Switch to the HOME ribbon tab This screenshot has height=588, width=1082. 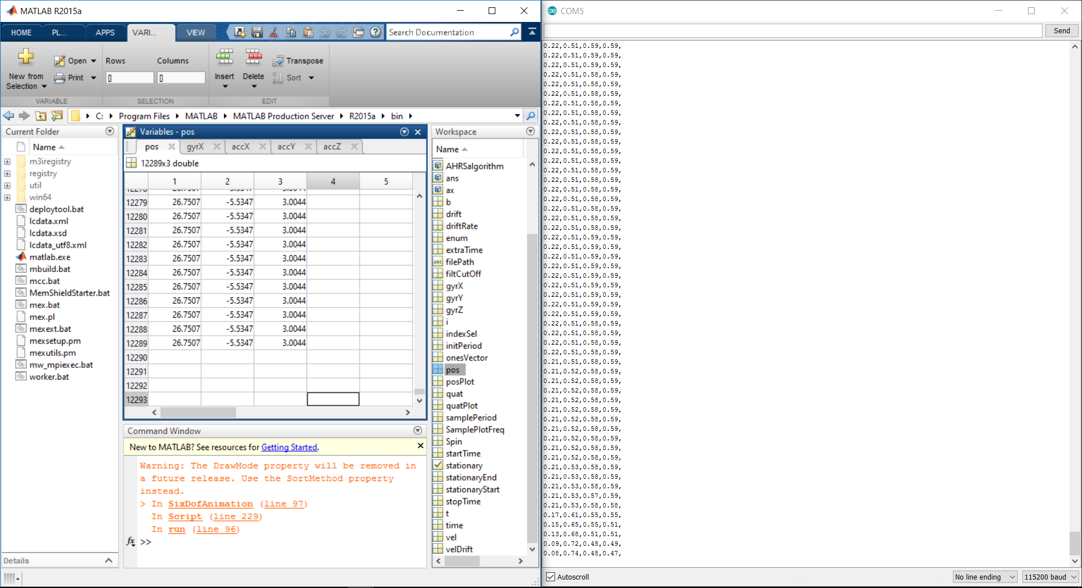click(21, 32)
